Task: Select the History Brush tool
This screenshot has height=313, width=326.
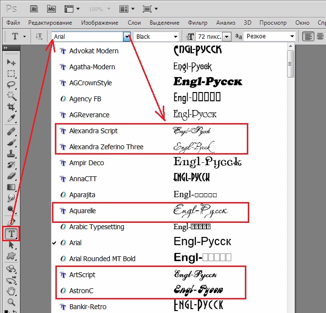Action: pyautogui.click(x=11, y=165)
